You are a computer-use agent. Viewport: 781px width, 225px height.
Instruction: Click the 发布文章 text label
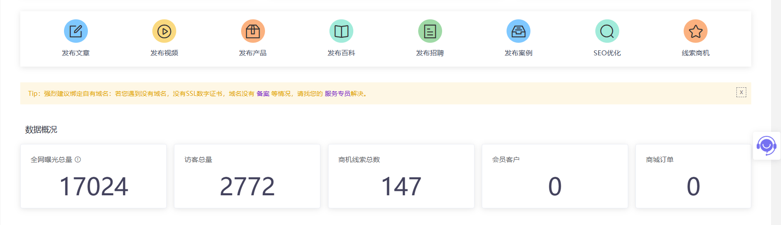[76, 53]
